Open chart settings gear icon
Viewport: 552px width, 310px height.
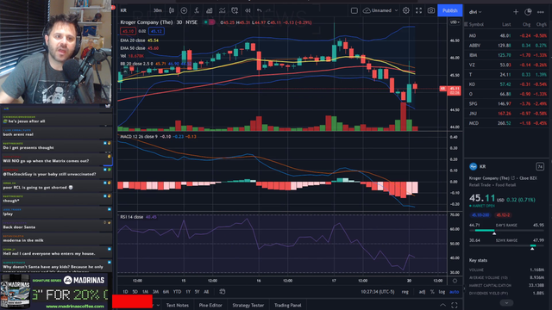406,10
